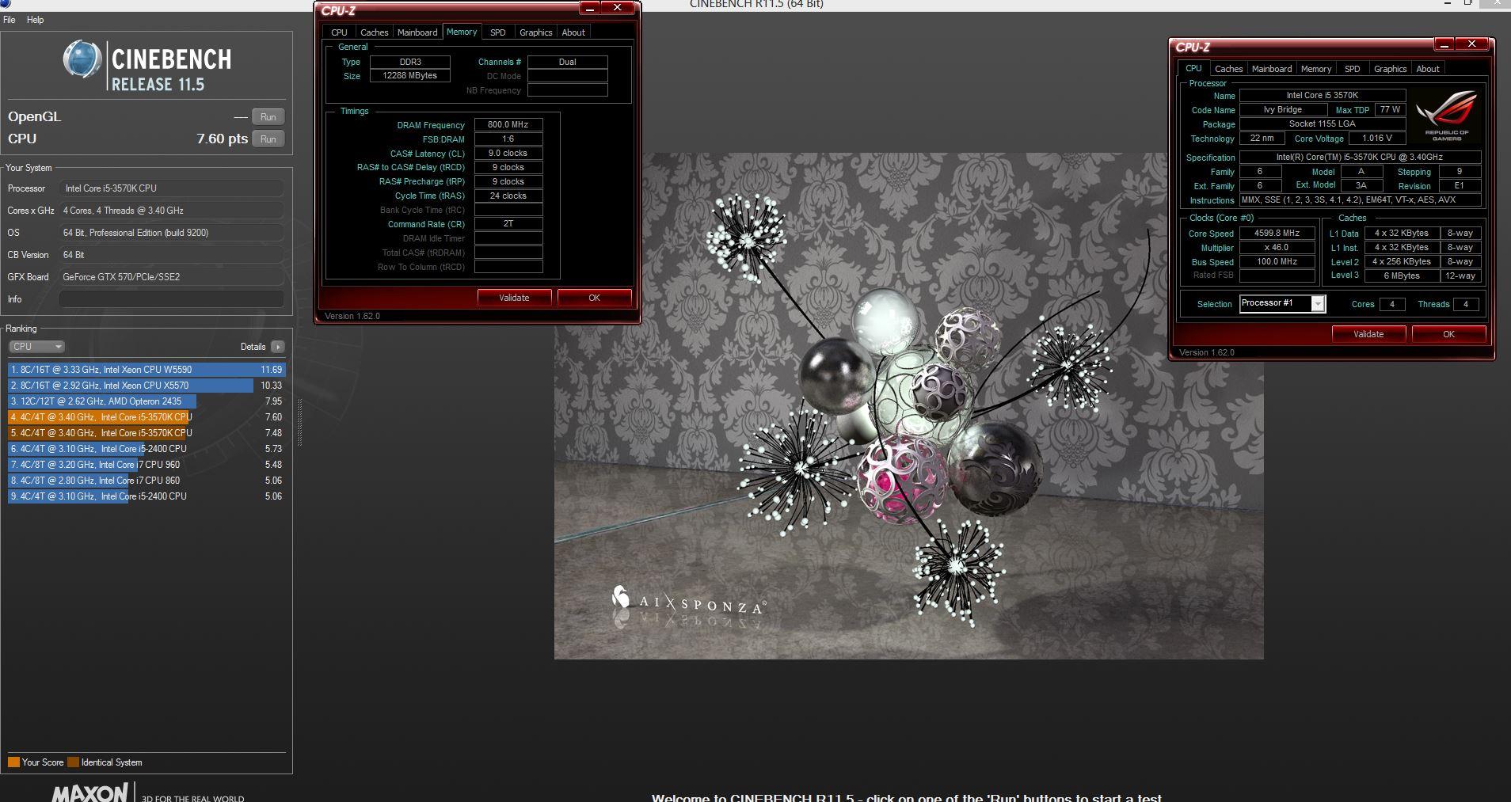Expand ranking Details arrow button
1511x802 pixels.
[x=278, y=347]
